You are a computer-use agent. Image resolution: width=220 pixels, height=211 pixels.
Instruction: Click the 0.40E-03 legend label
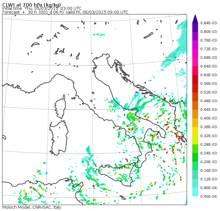(208, 118)
